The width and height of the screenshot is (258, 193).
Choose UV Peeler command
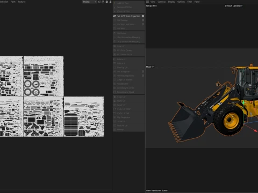128,33
